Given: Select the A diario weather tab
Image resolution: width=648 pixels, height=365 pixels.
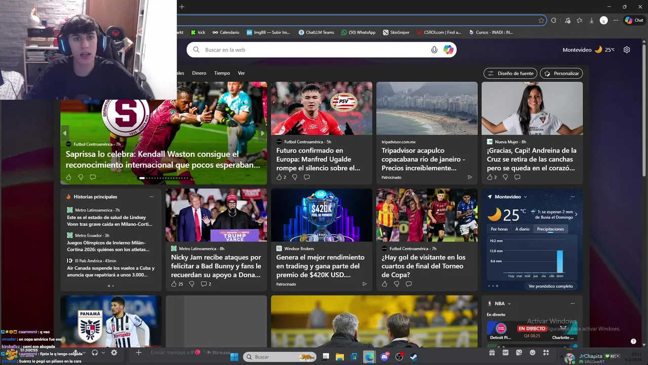Looking at the screenshot, I should pos(522,229).
